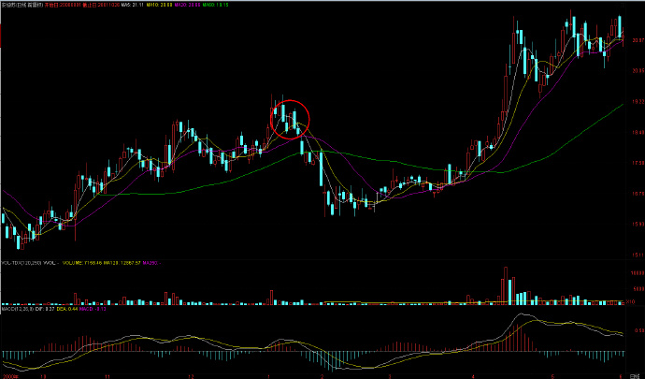
Task: Click the 16.76 price axis label
Action: [638, 194]
